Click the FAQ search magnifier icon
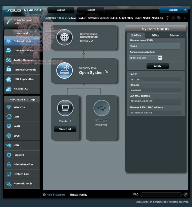Viewport: 192px width, 207px height. [186, 194]
